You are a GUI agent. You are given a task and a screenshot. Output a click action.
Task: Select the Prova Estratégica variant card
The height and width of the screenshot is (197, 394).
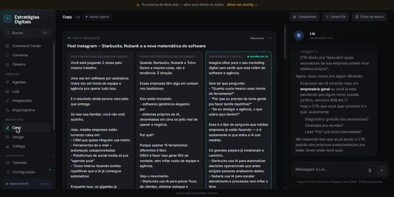tap(169, 120)
